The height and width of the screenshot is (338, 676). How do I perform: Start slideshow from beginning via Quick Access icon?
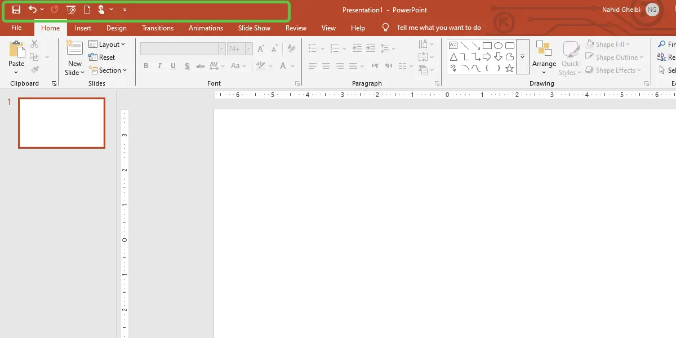pos(71,10)
